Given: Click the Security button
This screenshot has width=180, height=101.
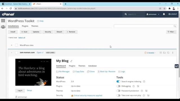Looking at the screenshot, I should 48,32.
